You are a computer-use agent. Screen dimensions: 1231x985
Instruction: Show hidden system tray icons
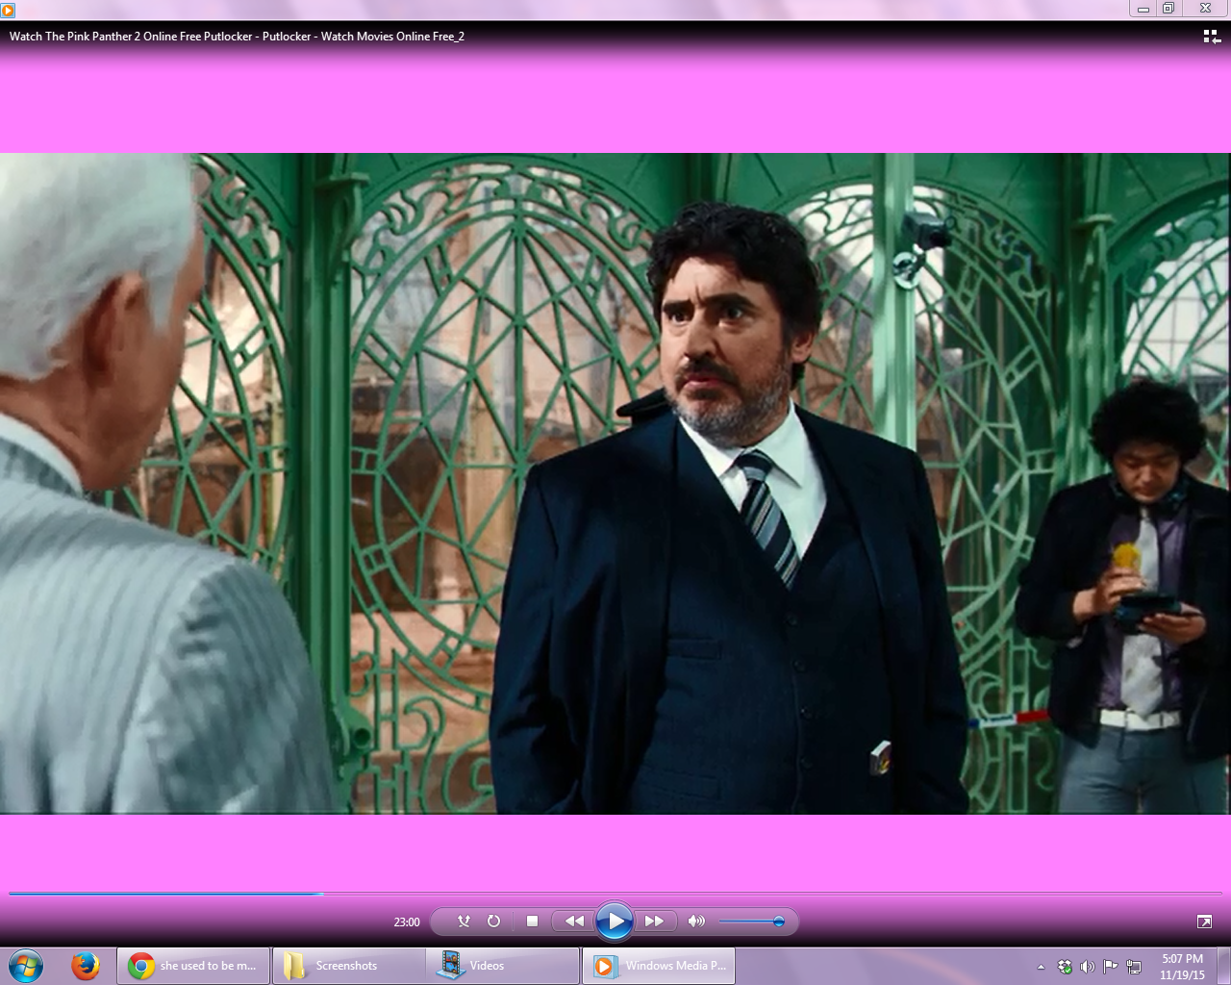[x=1041, y=967]
